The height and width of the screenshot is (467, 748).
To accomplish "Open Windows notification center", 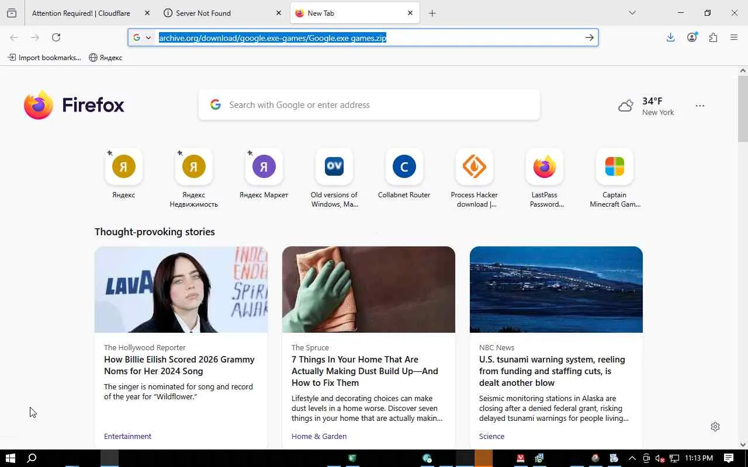I will (729, 458).
